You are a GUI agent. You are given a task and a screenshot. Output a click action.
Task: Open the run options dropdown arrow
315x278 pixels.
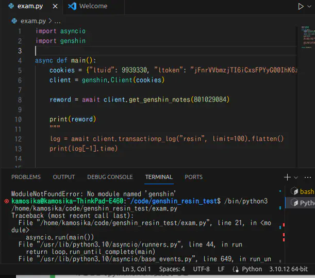coord(310,6)
